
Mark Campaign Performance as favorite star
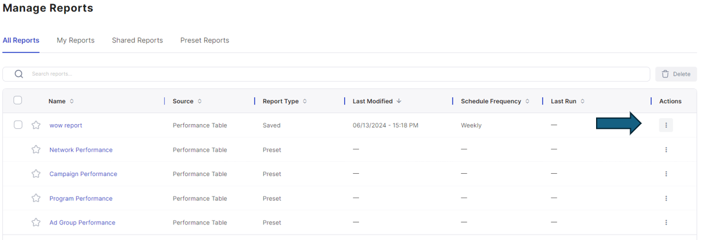click(x=36, y=173)
